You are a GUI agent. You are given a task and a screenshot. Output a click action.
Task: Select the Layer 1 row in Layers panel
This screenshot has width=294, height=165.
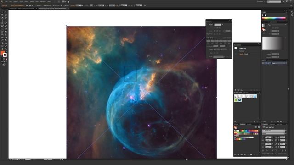click(274, 63)
